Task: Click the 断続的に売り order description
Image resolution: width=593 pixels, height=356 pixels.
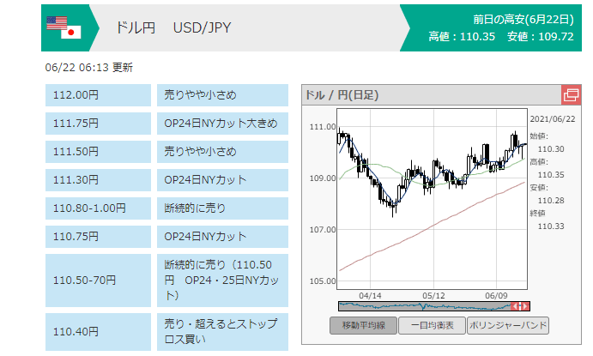Action: coord(221,208)
